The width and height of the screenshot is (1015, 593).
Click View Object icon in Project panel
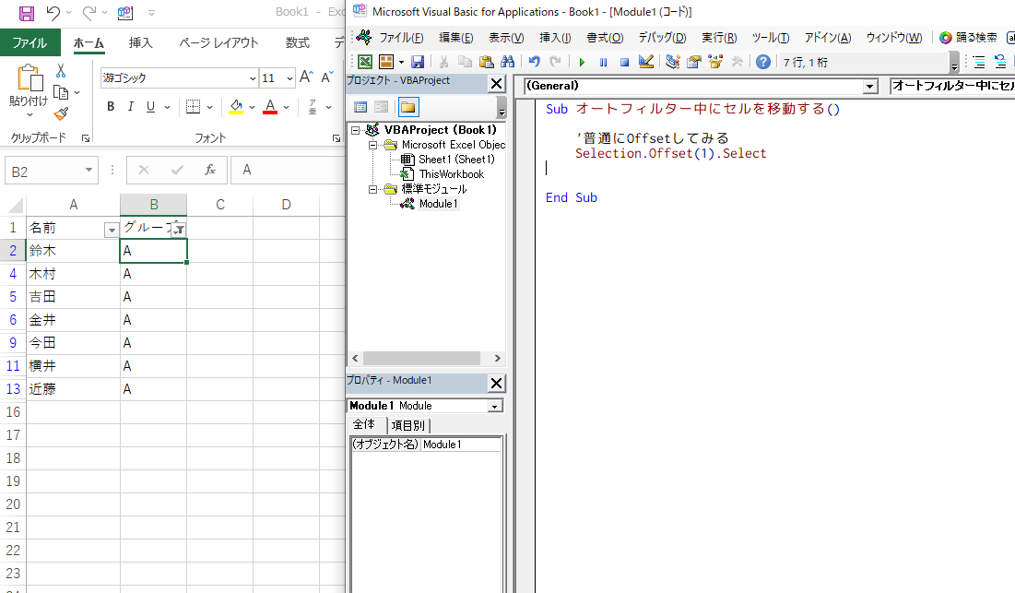(382, 108)
